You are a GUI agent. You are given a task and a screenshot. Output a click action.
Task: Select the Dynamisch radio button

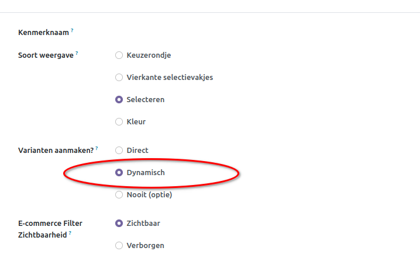(x=119, y=173)
